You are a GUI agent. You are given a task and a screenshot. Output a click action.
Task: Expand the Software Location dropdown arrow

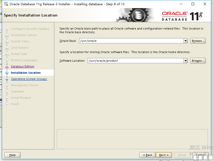(x=186, y=61)
